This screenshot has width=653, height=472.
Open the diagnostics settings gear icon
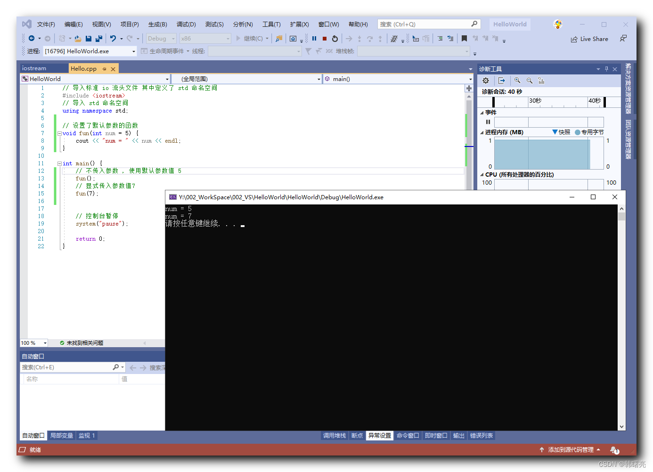click(486, 81)
